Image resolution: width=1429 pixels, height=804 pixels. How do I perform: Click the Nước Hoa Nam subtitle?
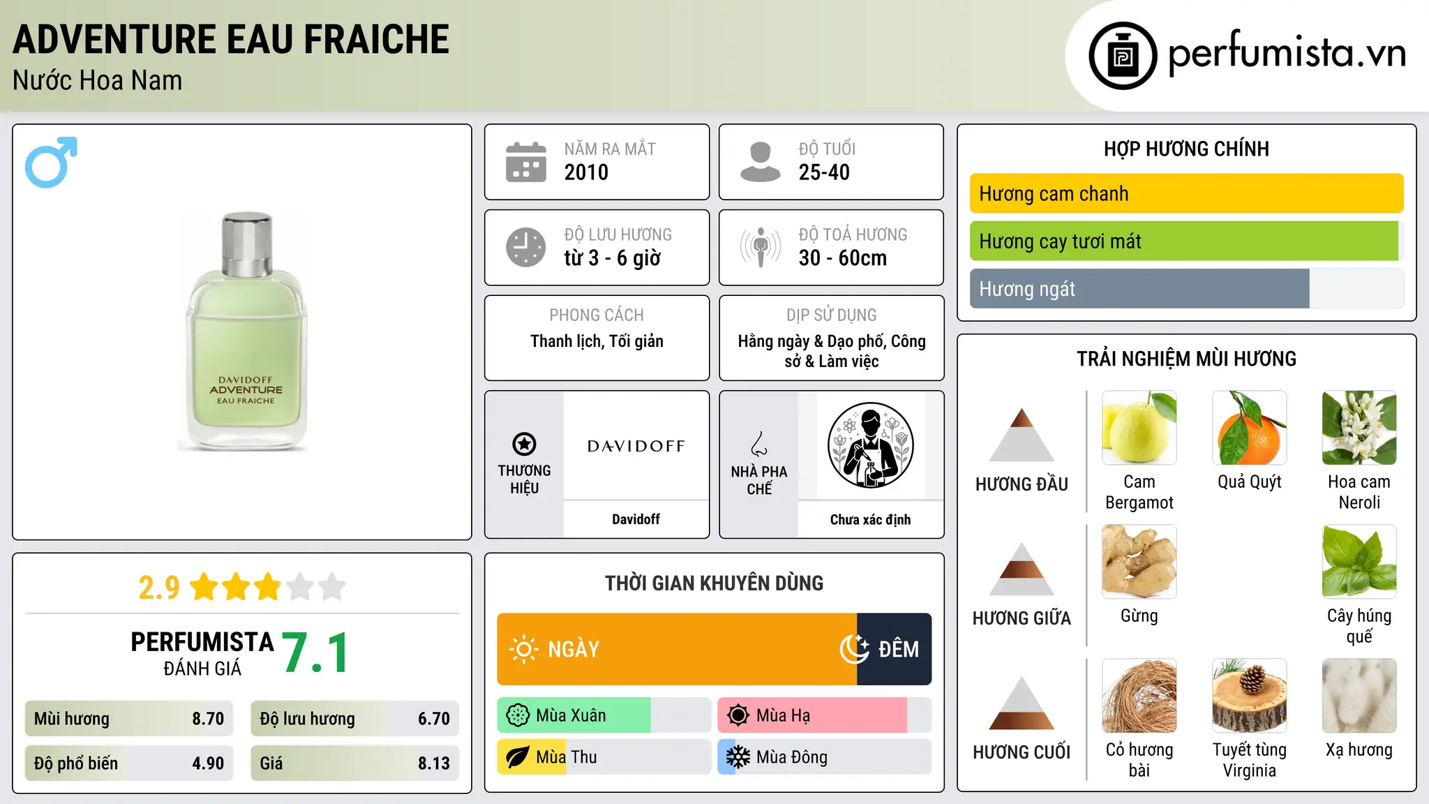[x=98, y=80]
